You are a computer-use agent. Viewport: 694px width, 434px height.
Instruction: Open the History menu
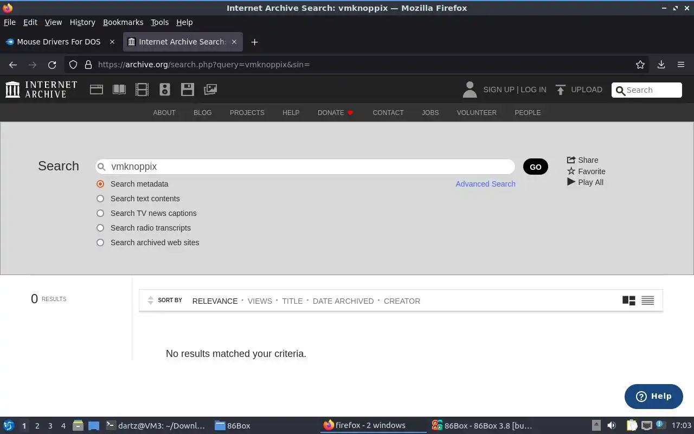tap(82, 22)
